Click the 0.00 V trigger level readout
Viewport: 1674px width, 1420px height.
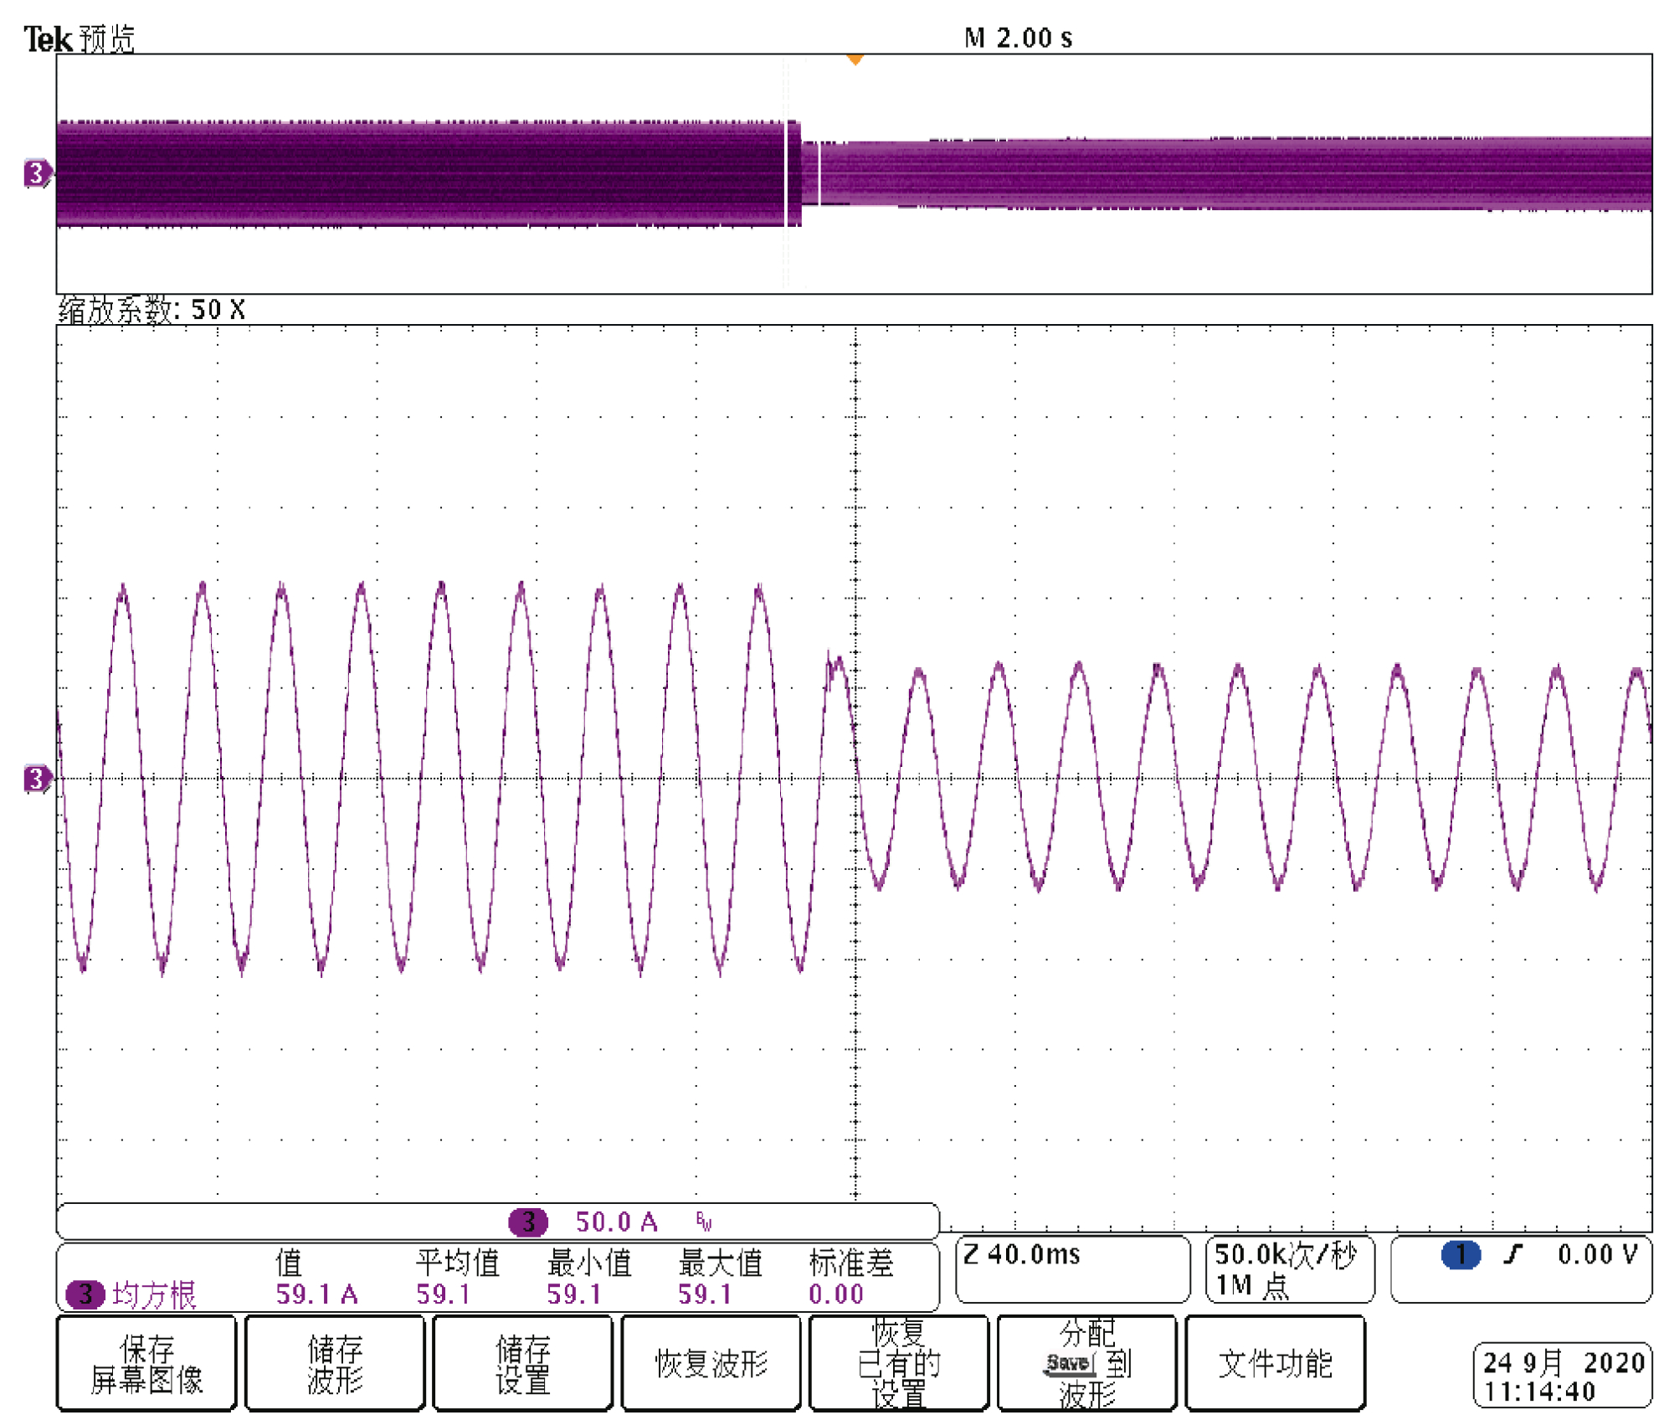(1597, 1254)
